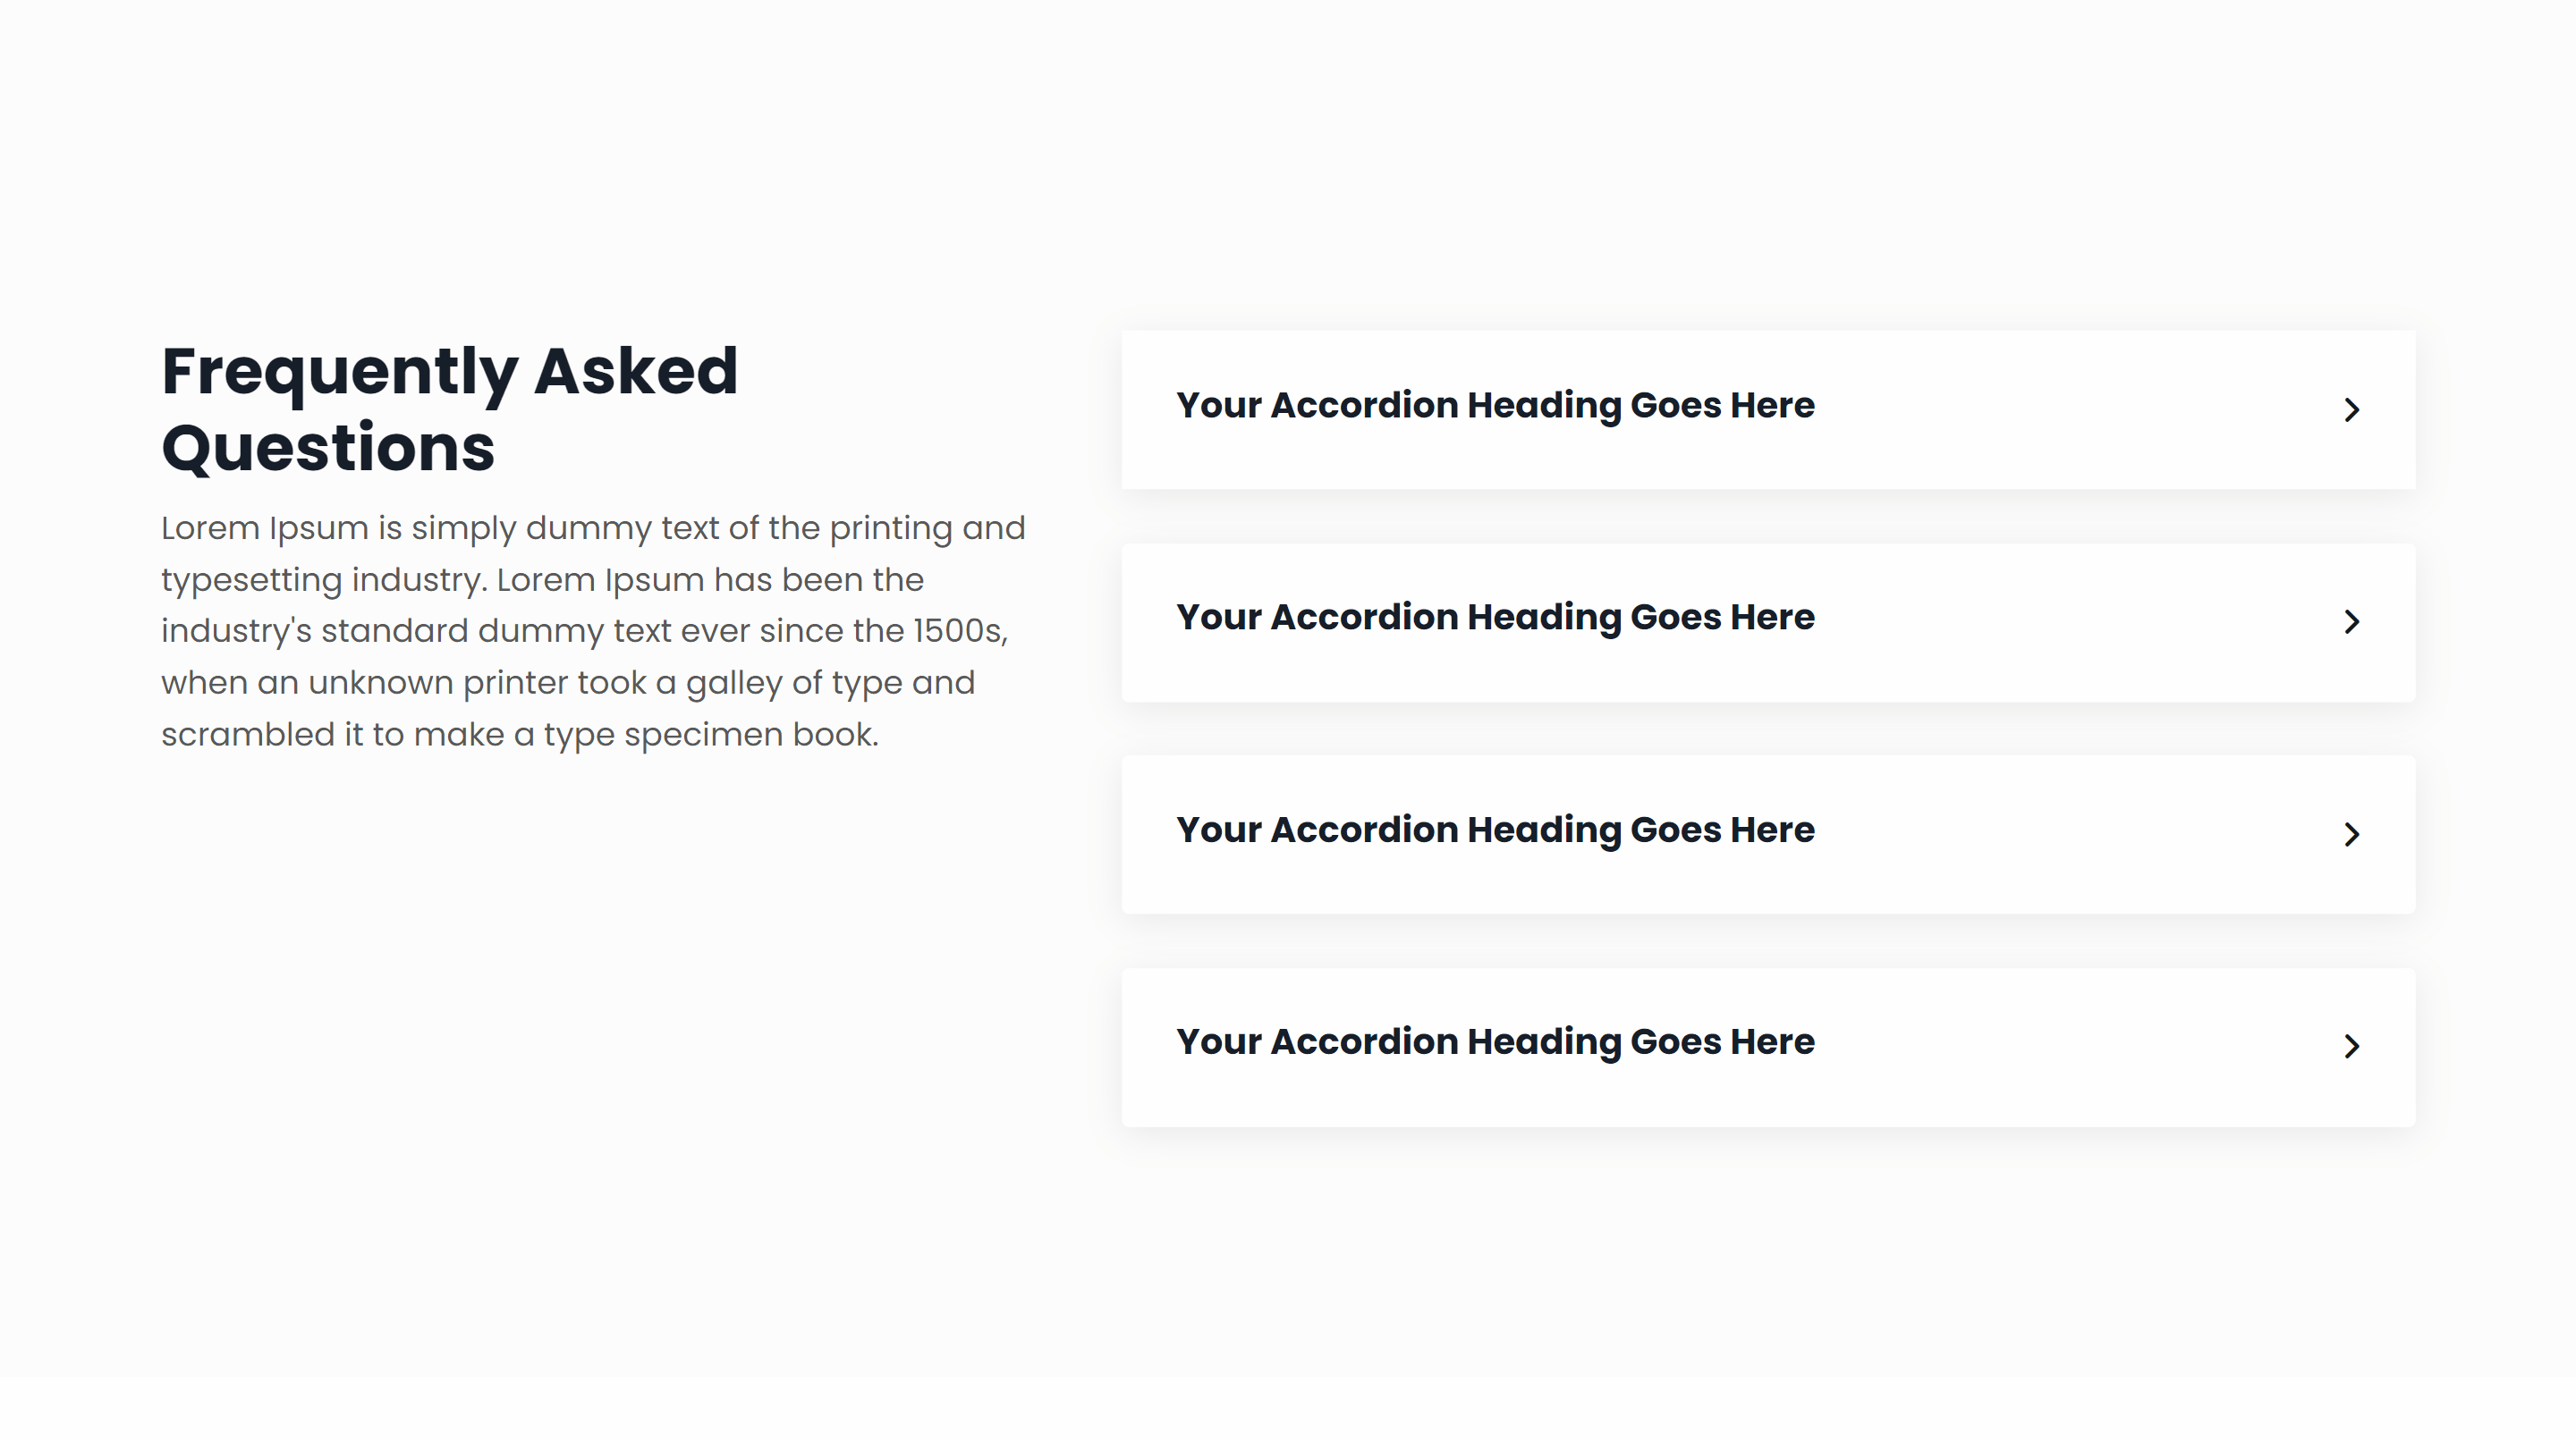Expand the first accordion via its heading text

coord(1494,406)
